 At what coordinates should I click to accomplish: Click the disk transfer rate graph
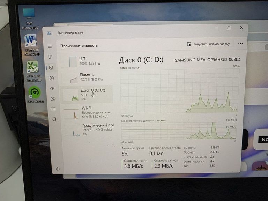pos(179,131)
